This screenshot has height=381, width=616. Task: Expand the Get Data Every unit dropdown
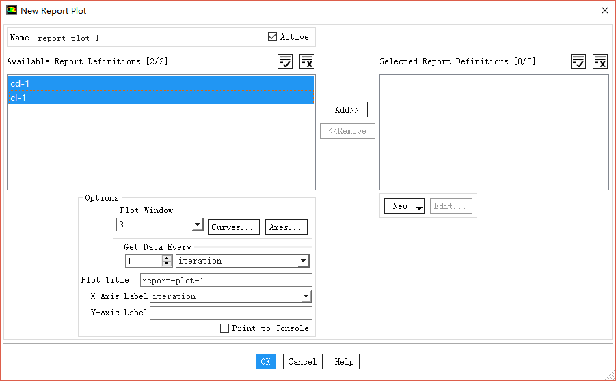(303, 261)
